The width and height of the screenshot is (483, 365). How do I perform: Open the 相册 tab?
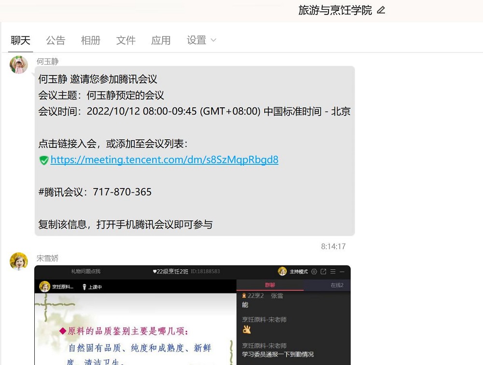[x=91, y=40]
